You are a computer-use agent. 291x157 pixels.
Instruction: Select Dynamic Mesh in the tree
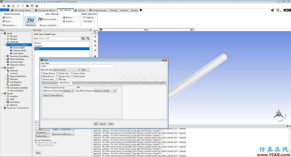click(x=16, y=62)
